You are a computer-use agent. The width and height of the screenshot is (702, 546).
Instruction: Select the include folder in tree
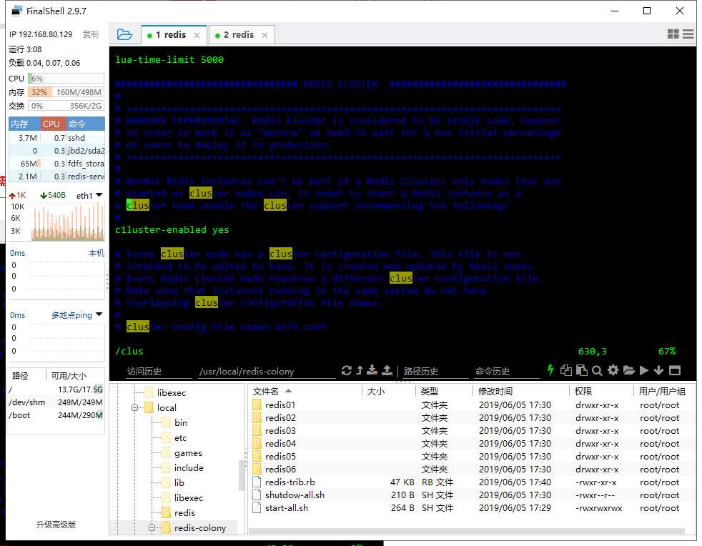[183, 467]
